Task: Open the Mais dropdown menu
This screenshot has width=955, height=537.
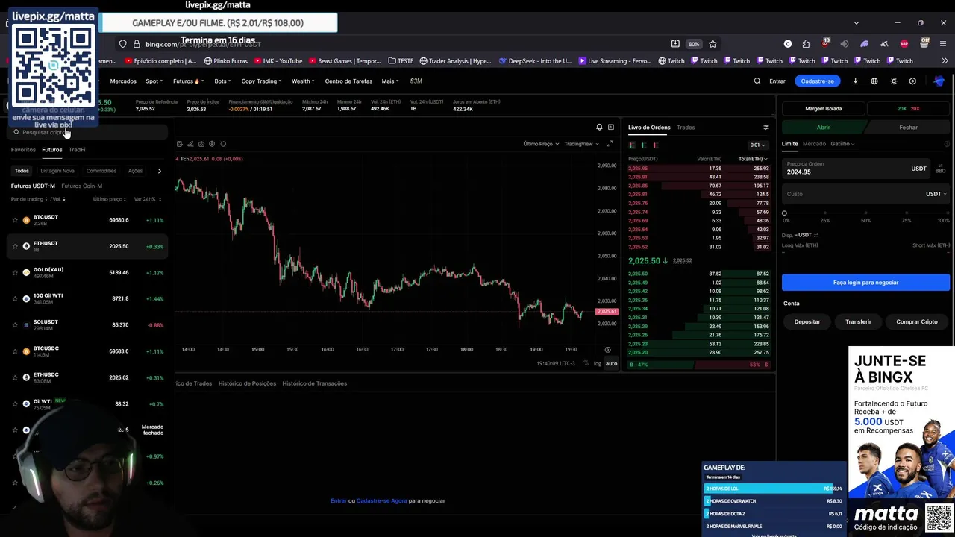Action: pyautogui.click(x=389, y=81)
